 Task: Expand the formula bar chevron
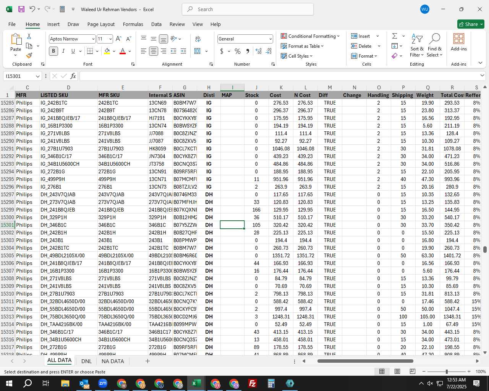point(482,76)
